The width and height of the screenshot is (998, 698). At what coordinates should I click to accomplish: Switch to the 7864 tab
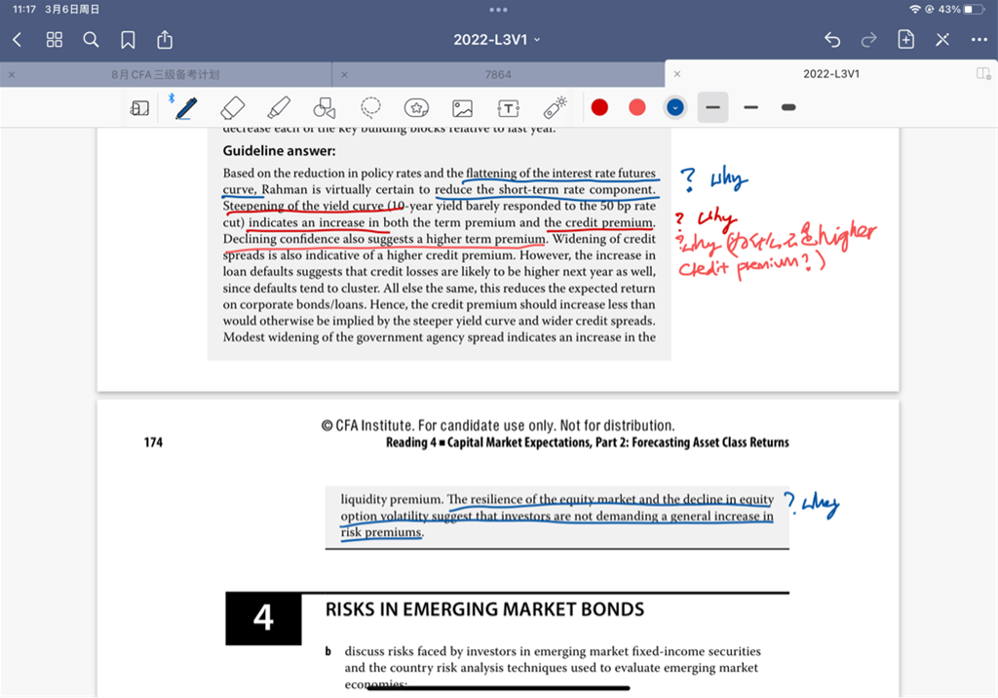498,74
